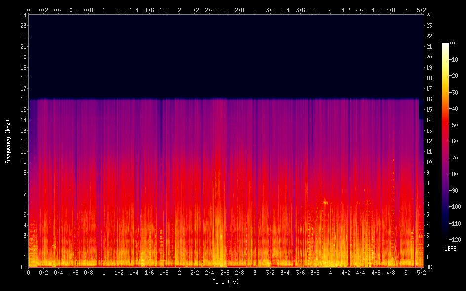The width and height of the screenshot is (466, 291).
Task: Click the 24 kHz tick on right frequency axis
Action: (429, 15)
